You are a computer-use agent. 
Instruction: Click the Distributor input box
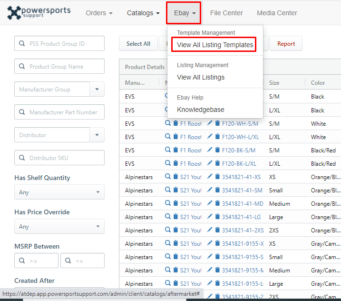point(52,135)
